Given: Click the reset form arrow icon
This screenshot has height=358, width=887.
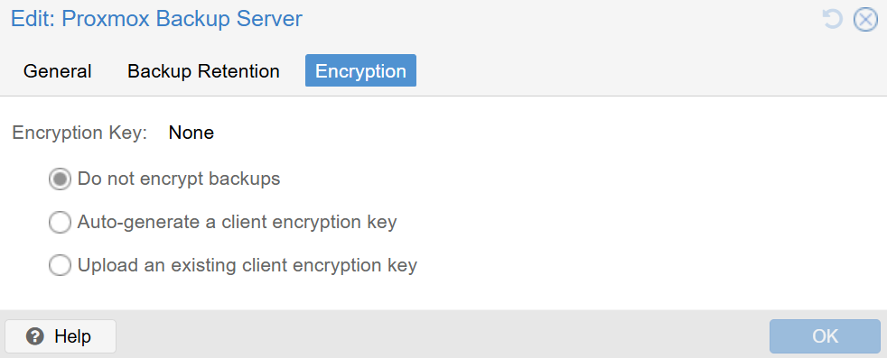Looking at the screenshot, I should (x=832, y=19).
